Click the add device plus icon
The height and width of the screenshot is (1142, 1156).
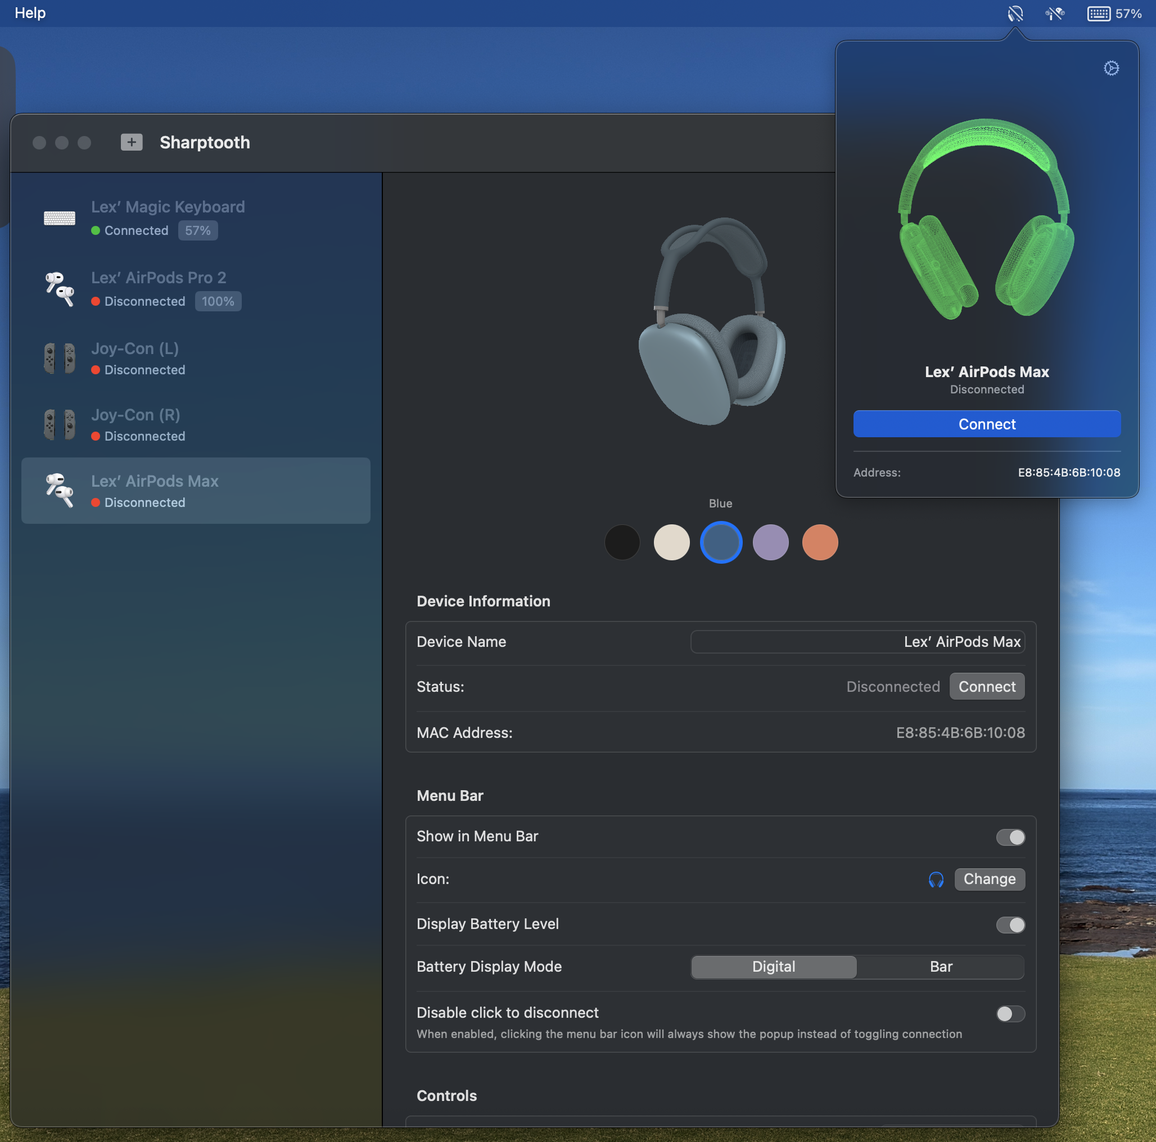point(131,142)
